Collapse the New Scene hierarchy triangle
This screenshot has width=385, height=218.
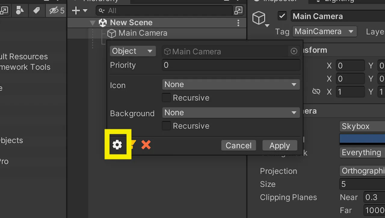click(x=93, y=23)
